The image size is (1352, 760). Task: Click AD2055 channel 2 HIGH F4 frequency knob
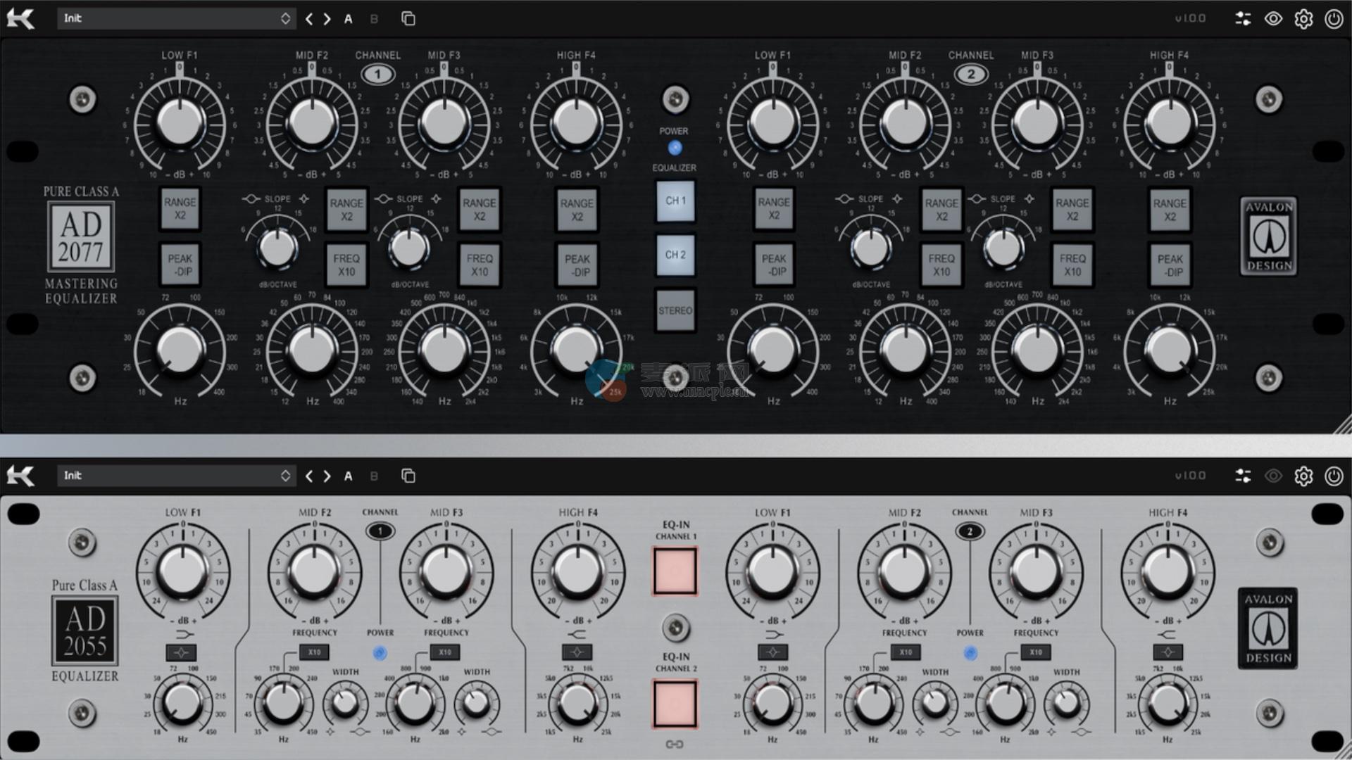coord(1168,702)
